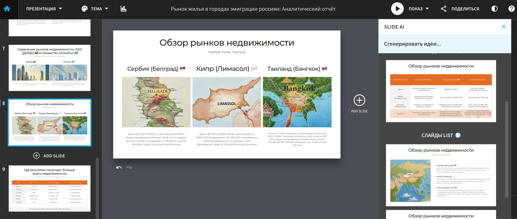This screenshot has height=219, width=517.
Task: Open the ПРЕЗЕНТАЦИЯ menu
Action: pos(44,9)
